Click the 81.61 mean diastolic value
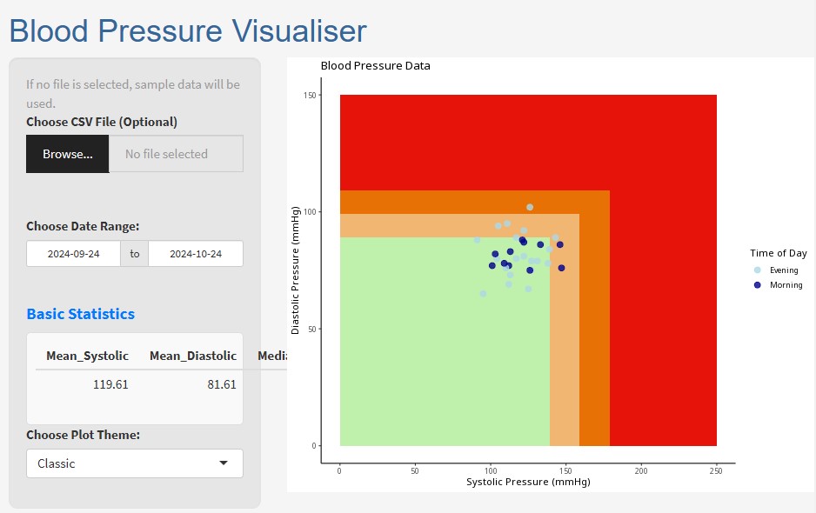Viewport: 816px width, 513px height. click(222, 384)
